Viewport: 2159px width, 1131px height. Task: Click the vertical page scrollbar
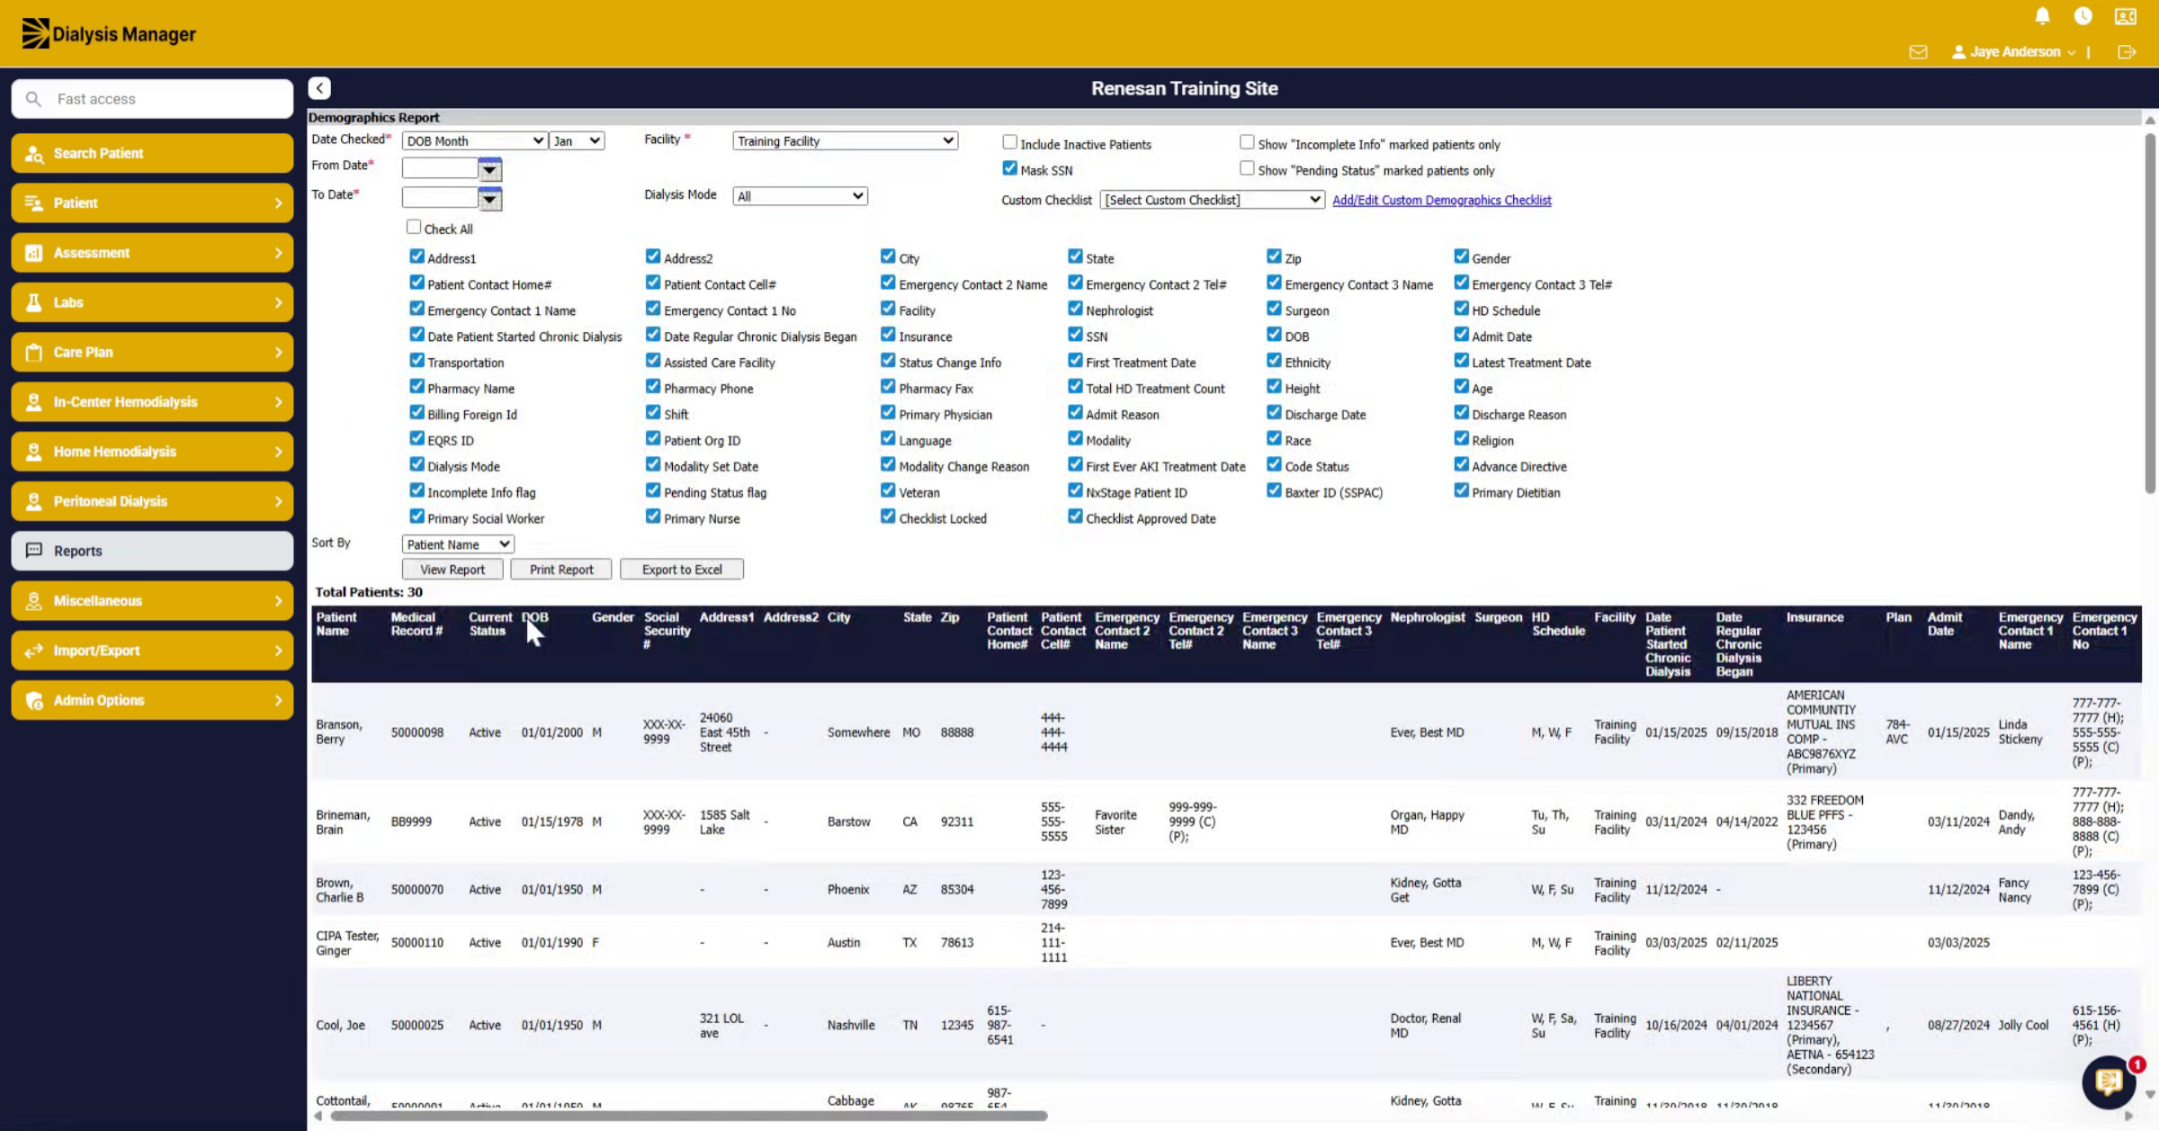click(2150, 313)
